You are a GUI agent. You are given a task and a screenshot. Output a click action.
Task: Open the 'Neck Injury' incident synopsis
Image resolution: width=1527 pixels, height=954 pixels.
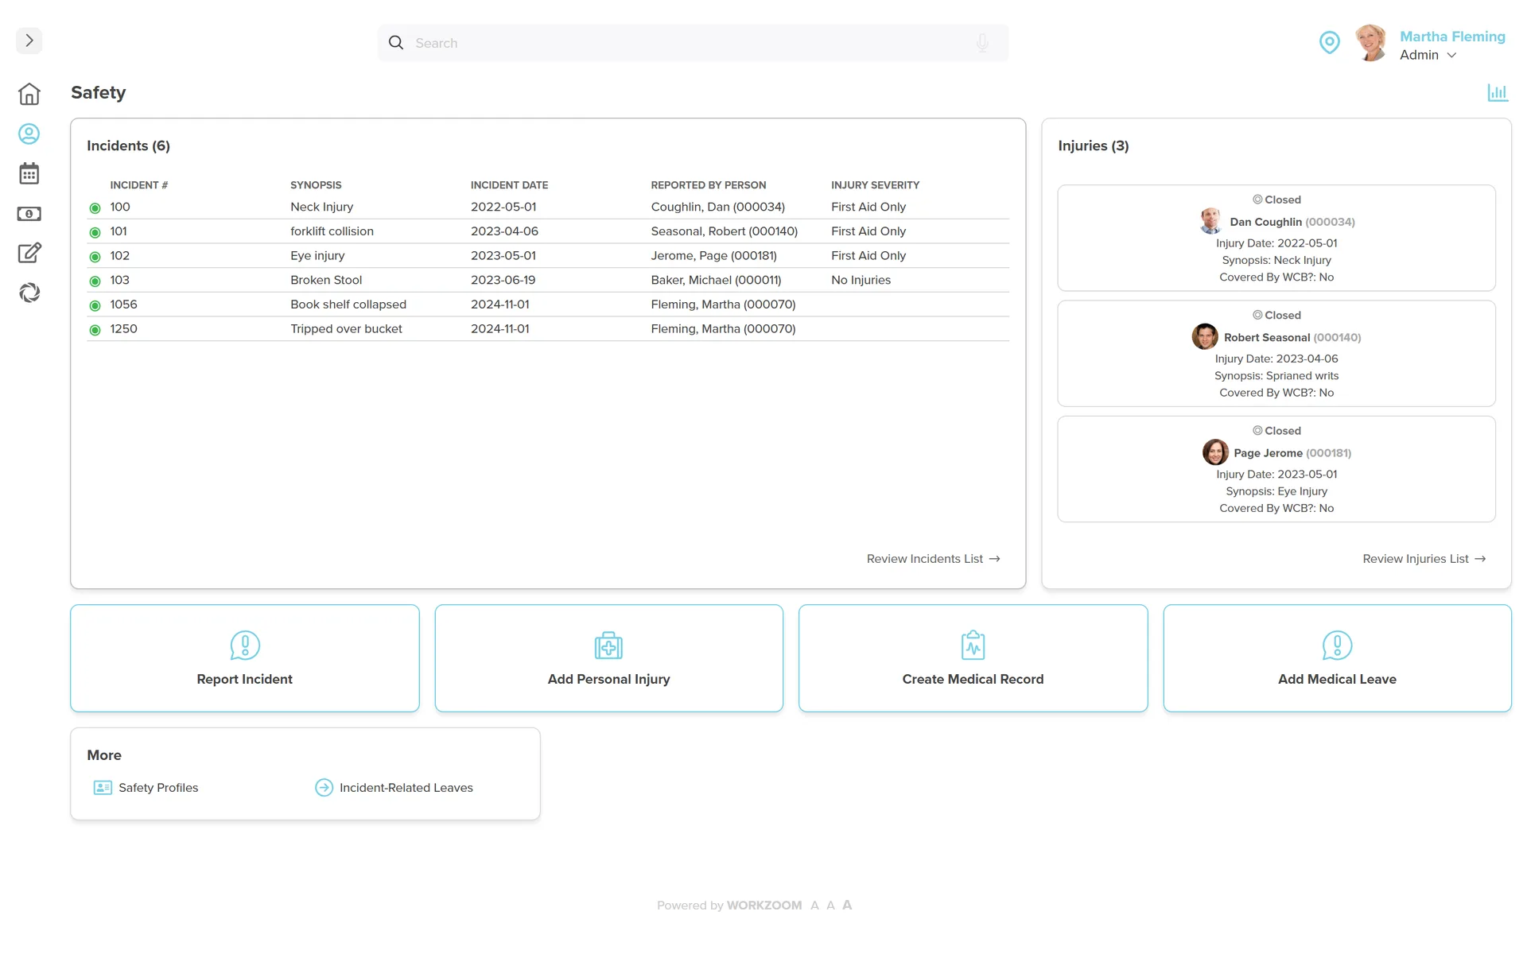tap(321, 207)
